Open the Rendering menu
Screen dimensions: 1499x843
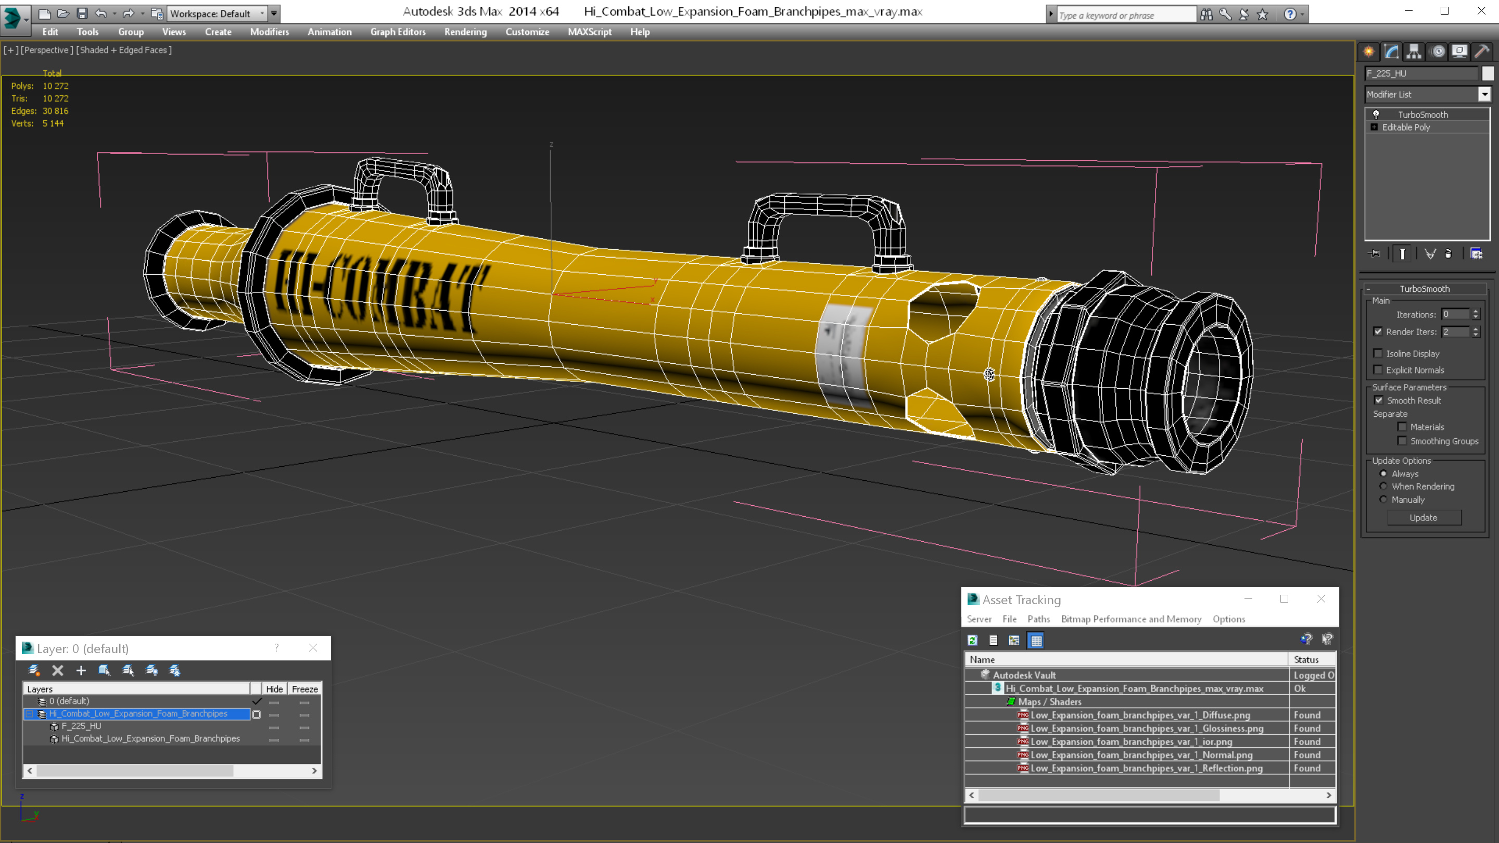point(465,32)
